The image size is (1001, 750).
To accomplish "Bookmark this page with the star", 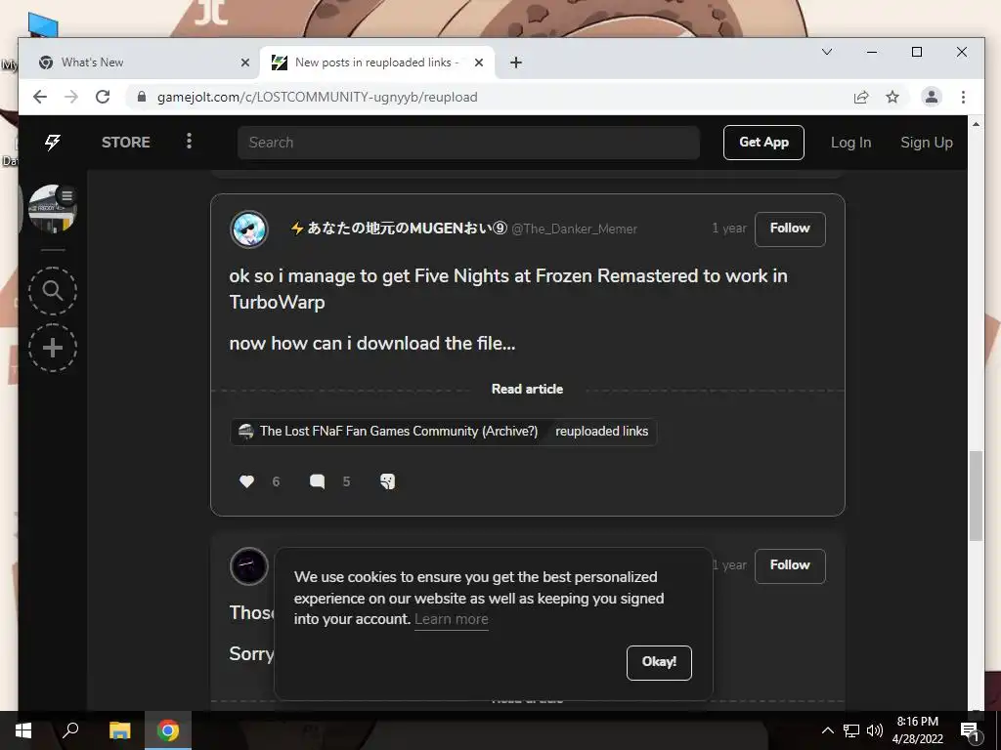I will 892,97.
